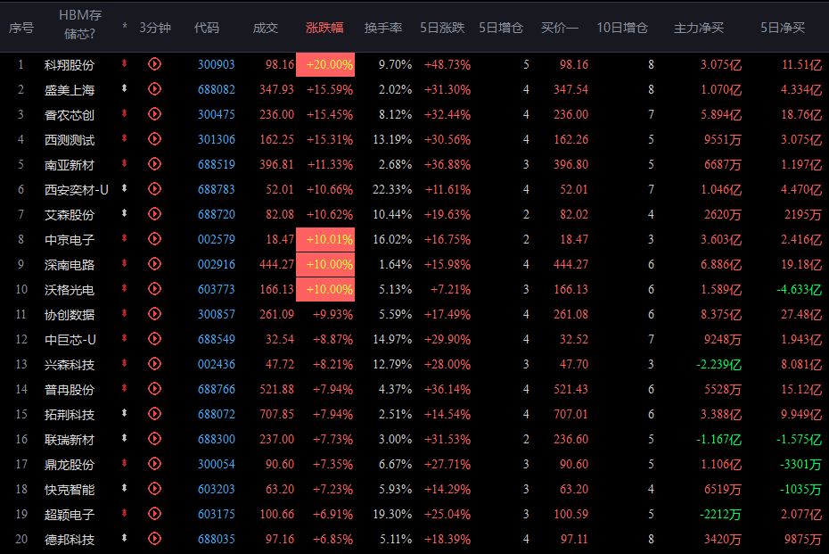Open 3-minute replay icon for 鼎龙股份
Screen dimensions: 829x554
pos(154,464)
